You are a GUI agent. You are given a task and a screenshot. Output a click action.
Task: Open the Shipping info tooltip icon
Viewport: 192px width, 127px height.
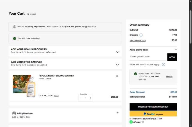coord(141,35)
